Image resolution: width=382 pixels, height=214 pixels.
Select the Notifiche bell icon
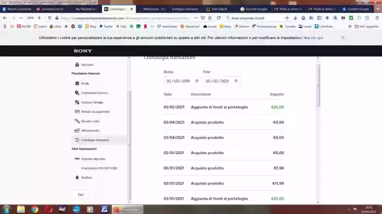click(x=77, y=178)
